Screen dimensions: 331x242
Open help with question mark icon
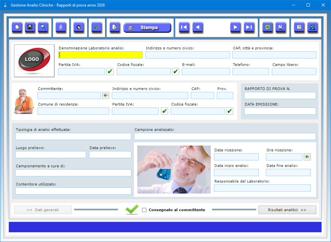[x=299, y=27]
